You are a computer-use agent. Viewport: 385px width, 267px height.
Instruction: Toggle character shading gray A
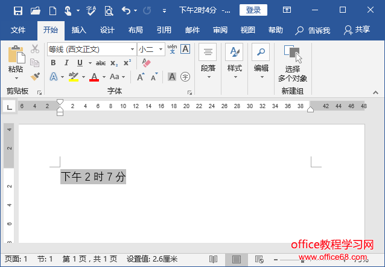[172, 77]
